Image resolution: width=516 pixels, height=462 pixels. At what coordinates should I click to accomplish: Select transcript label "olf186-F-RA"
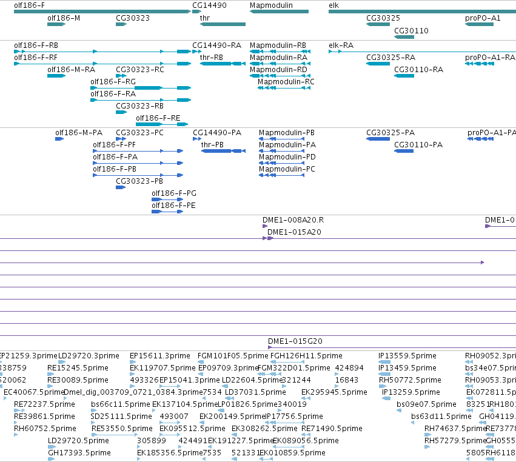tap(113, 94)
